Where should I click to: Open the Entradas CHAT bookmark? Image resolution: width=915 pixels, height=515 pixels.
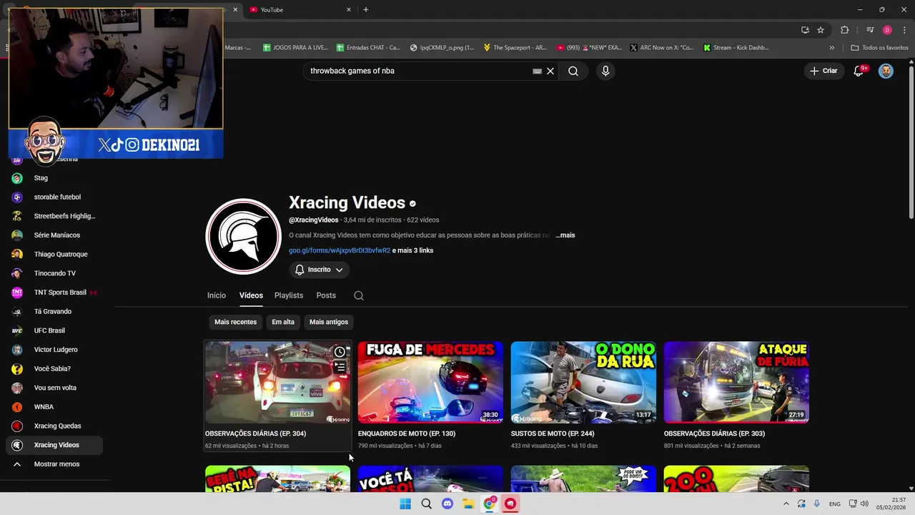tap(367, 48)
